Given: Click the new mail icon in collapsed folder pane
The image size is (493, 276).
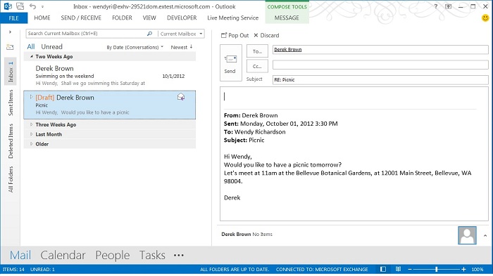Looking at the screenshot, I should point(10,47).
